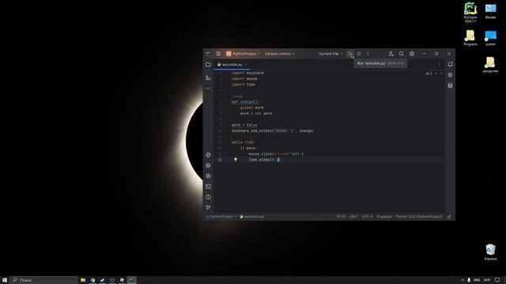This screenshot has width=506, height=284.
Task: Open the Python Console tool window
Action: point(208,155)
